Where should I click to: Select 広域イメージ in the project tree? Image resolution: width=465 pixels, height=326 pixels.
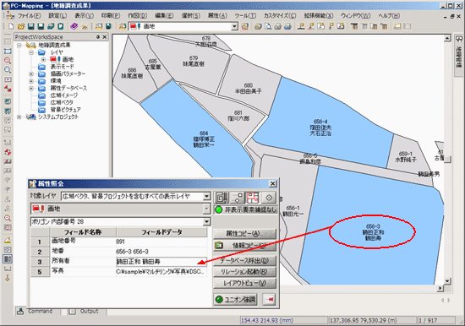[x=64, y=95]
